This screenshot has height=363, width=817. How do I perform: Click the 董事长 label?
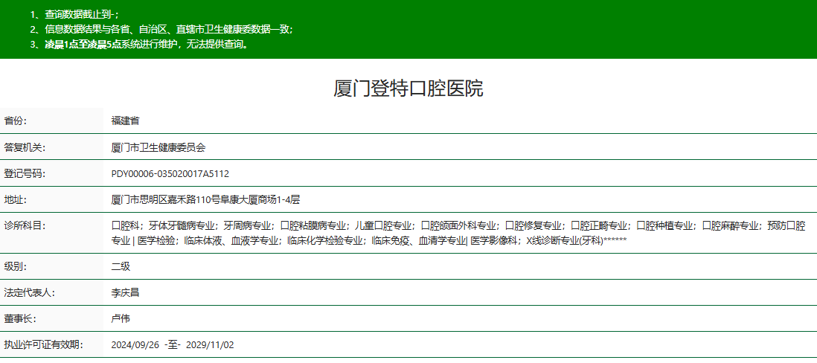pos(20,318)
